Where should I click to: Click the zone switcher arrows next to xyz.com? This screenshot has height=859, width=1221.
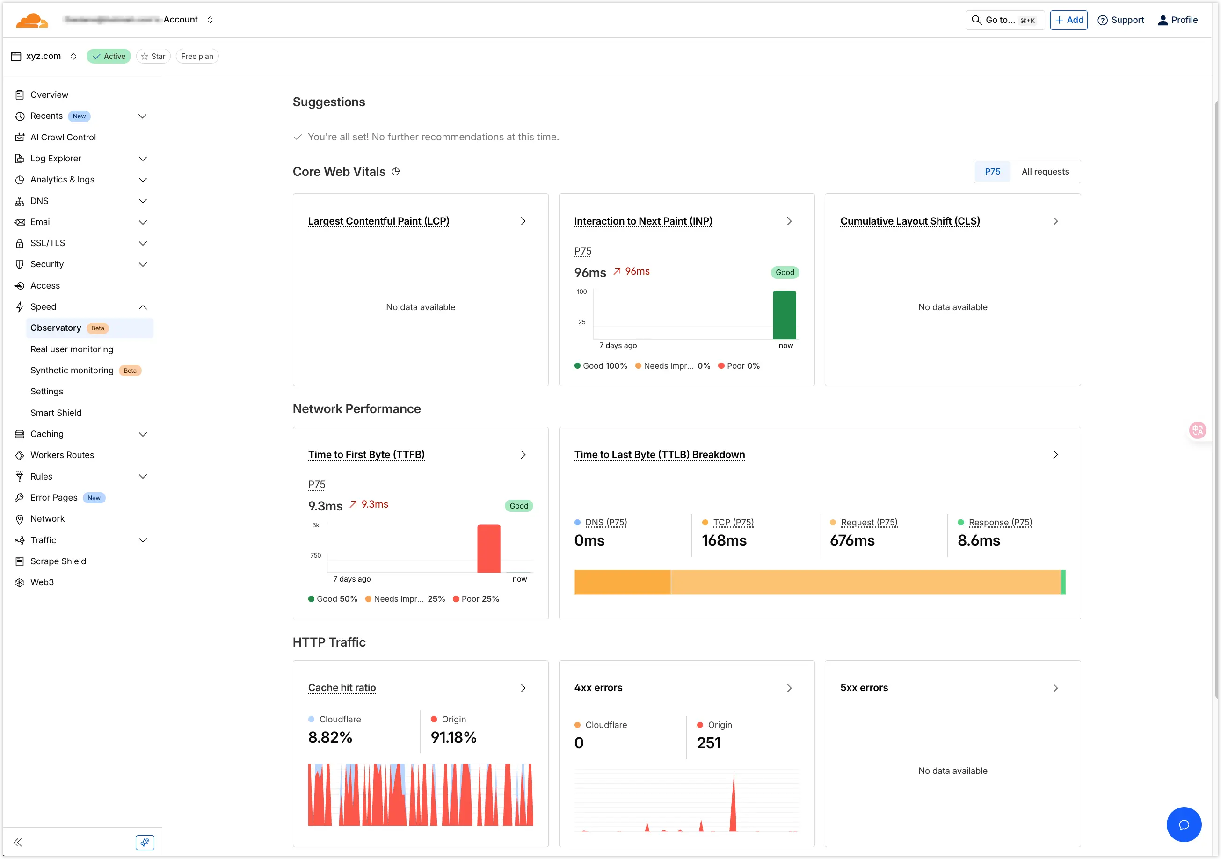73,56
